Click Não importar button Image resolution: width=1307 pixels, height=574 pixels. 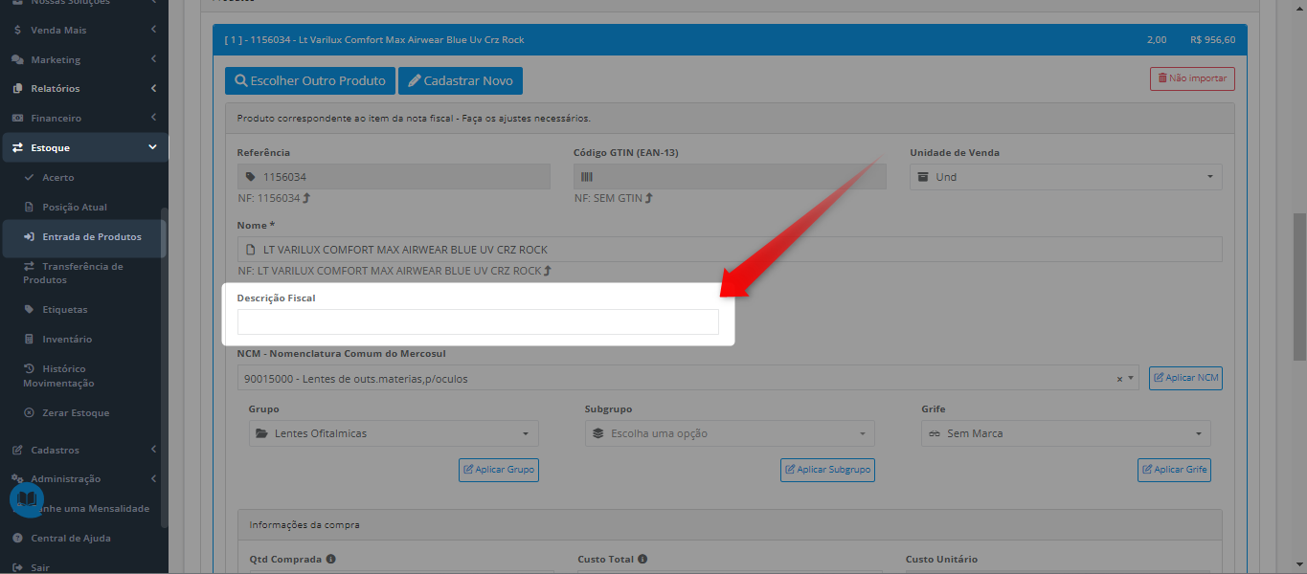click(1192, 78)
